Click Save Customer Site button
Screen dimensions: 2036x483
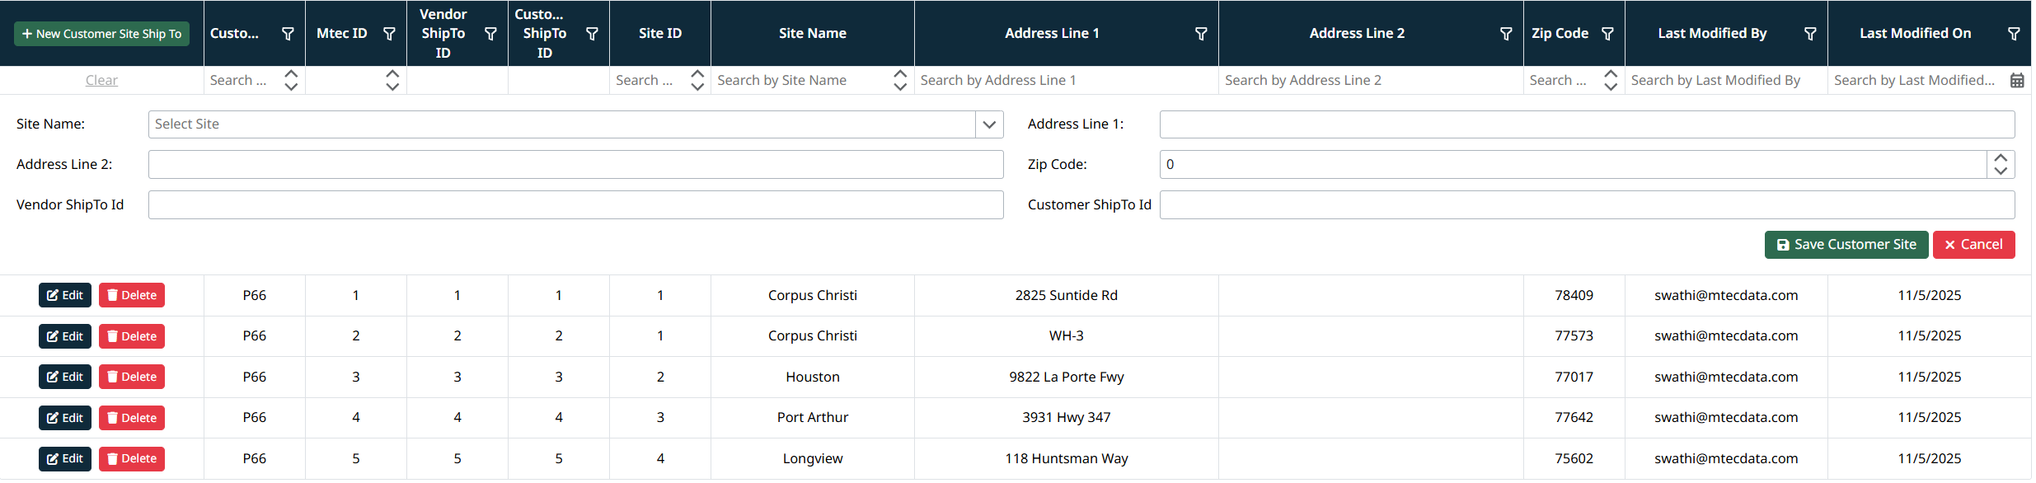[x=1846, y=245]
